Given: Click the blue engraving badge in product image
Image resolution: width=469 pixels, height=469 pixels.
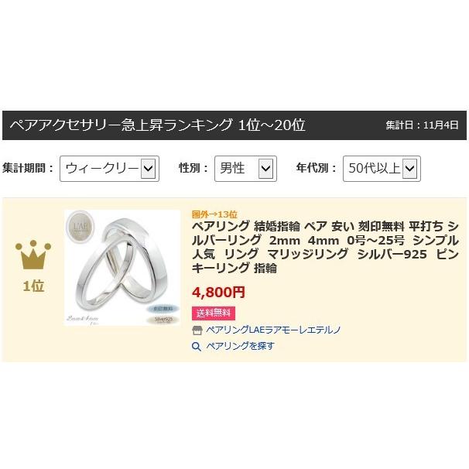Looking at the screenshot, I should (x=163, y=308).
